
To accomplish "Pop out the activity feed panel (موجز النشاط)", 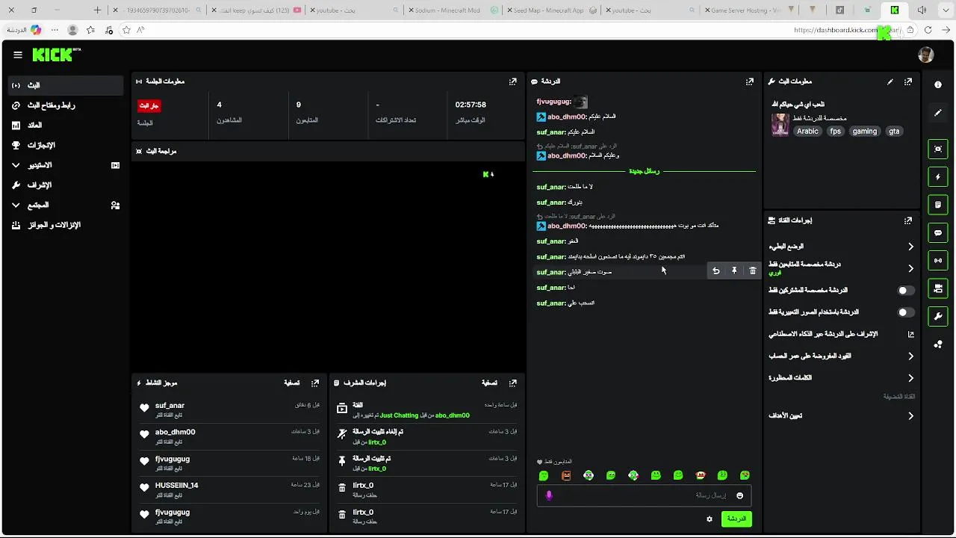I will (315, 383).
